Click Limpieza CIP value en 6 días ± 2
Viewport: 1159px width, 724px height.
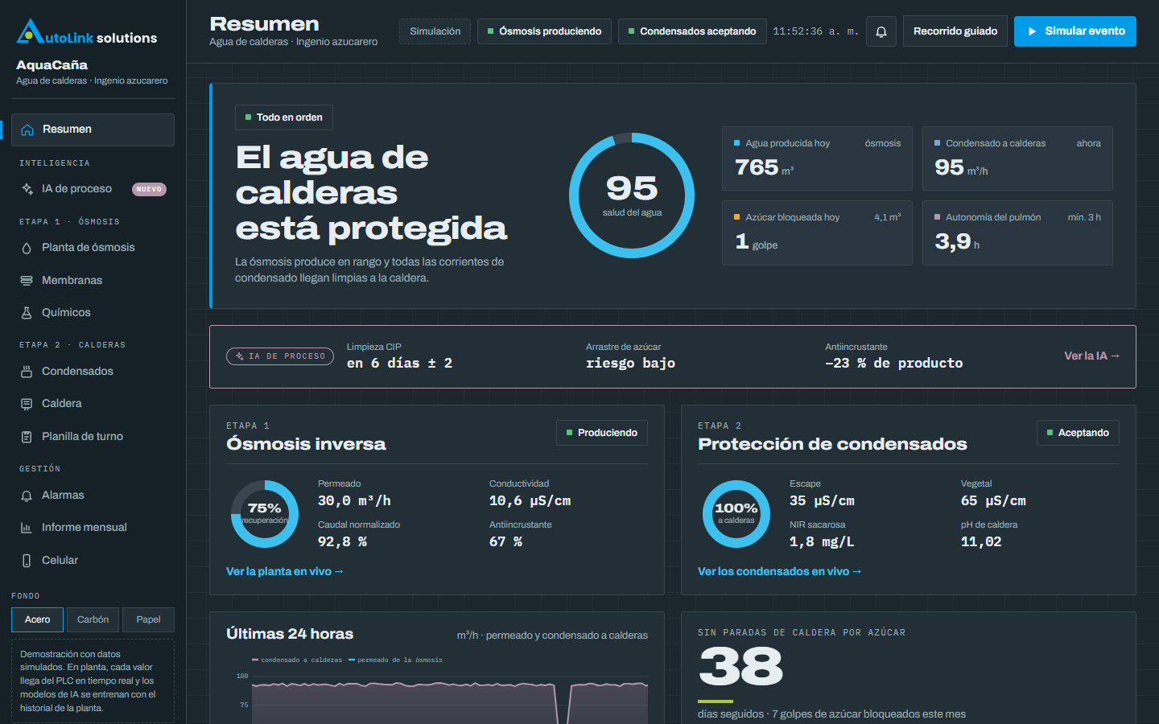(399, 364)
